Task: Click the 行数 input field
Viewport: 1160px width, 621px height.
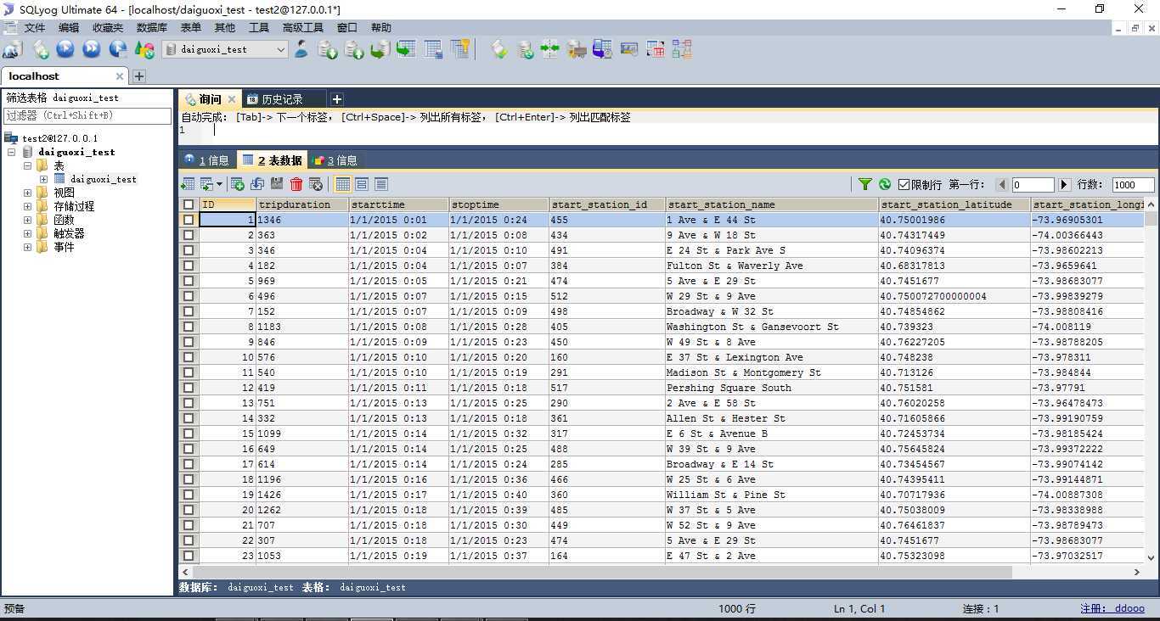Action: (1133, 184)
